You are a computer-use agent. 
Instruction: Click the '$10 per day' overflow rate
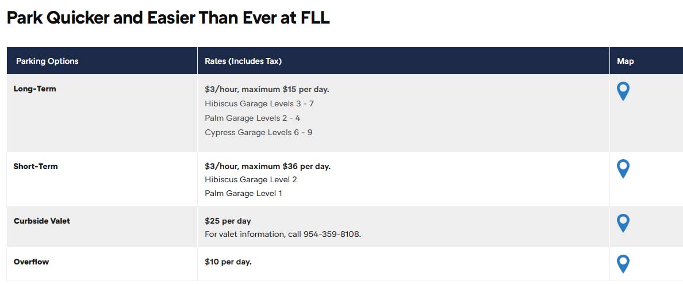click(x=228, y=262)
